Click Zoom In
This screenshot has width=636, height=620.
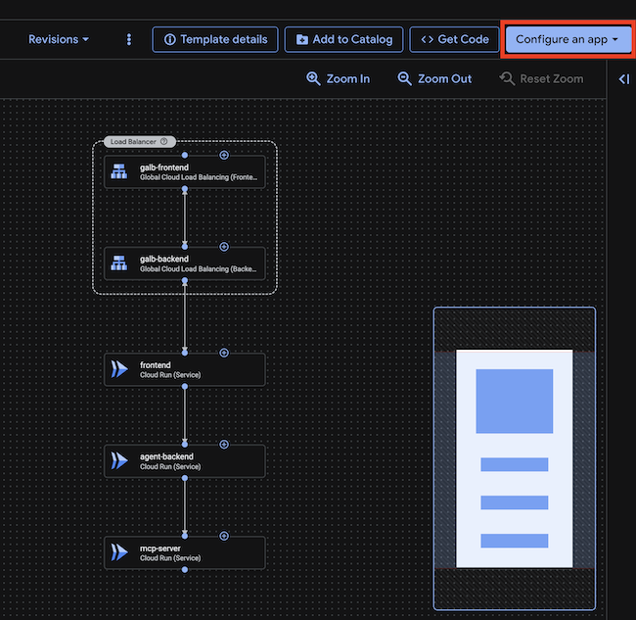tap(338, 78)
